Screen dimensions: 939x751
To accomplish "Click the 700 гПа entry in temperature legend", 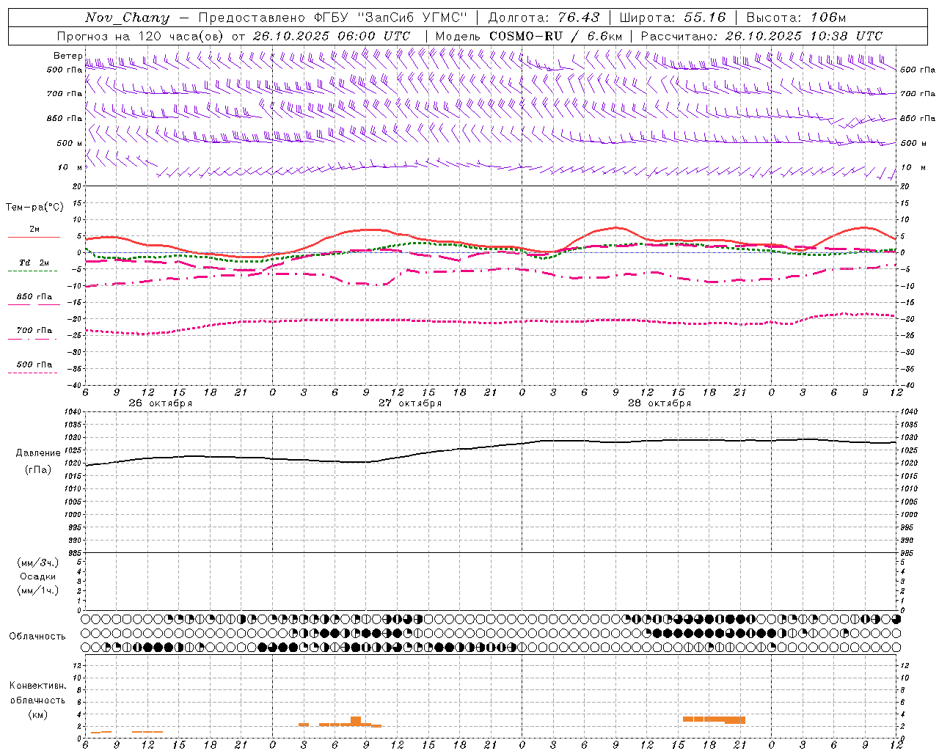I will click(34, 331).
